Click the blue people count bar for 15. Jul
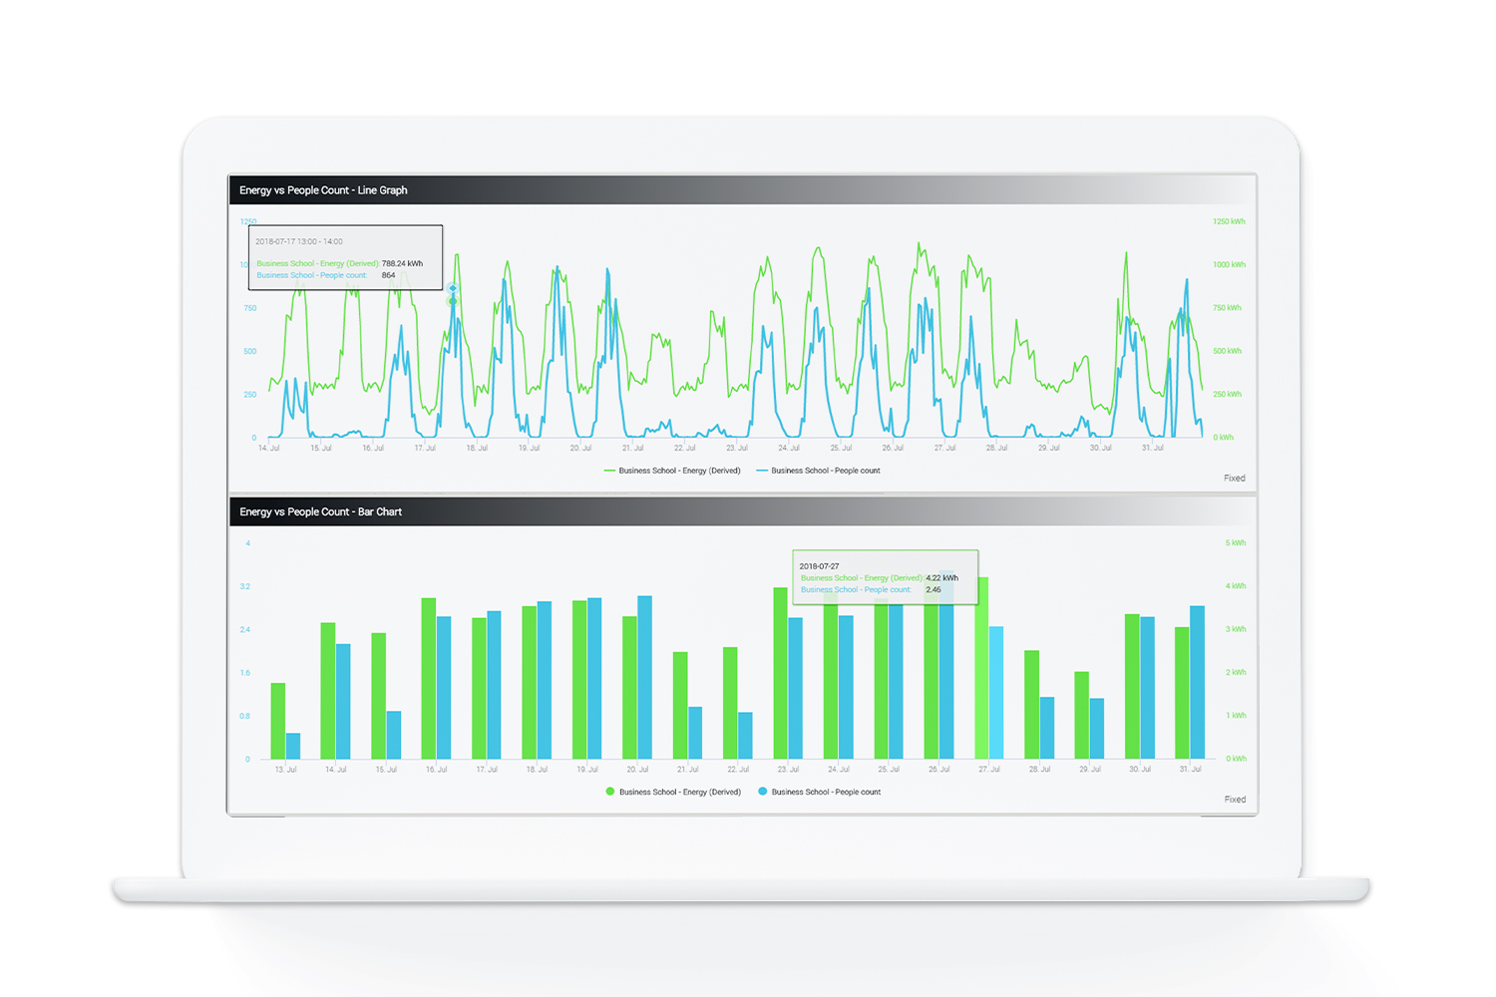The width and height of the screenshot is (1496, 997). 394,735
